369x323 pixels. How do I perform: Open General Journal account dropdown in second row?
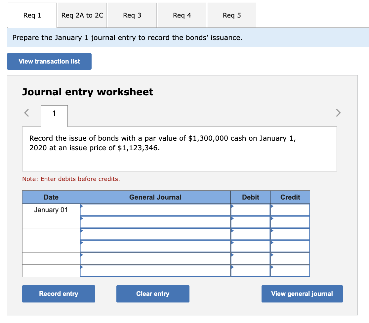point(155,222)
